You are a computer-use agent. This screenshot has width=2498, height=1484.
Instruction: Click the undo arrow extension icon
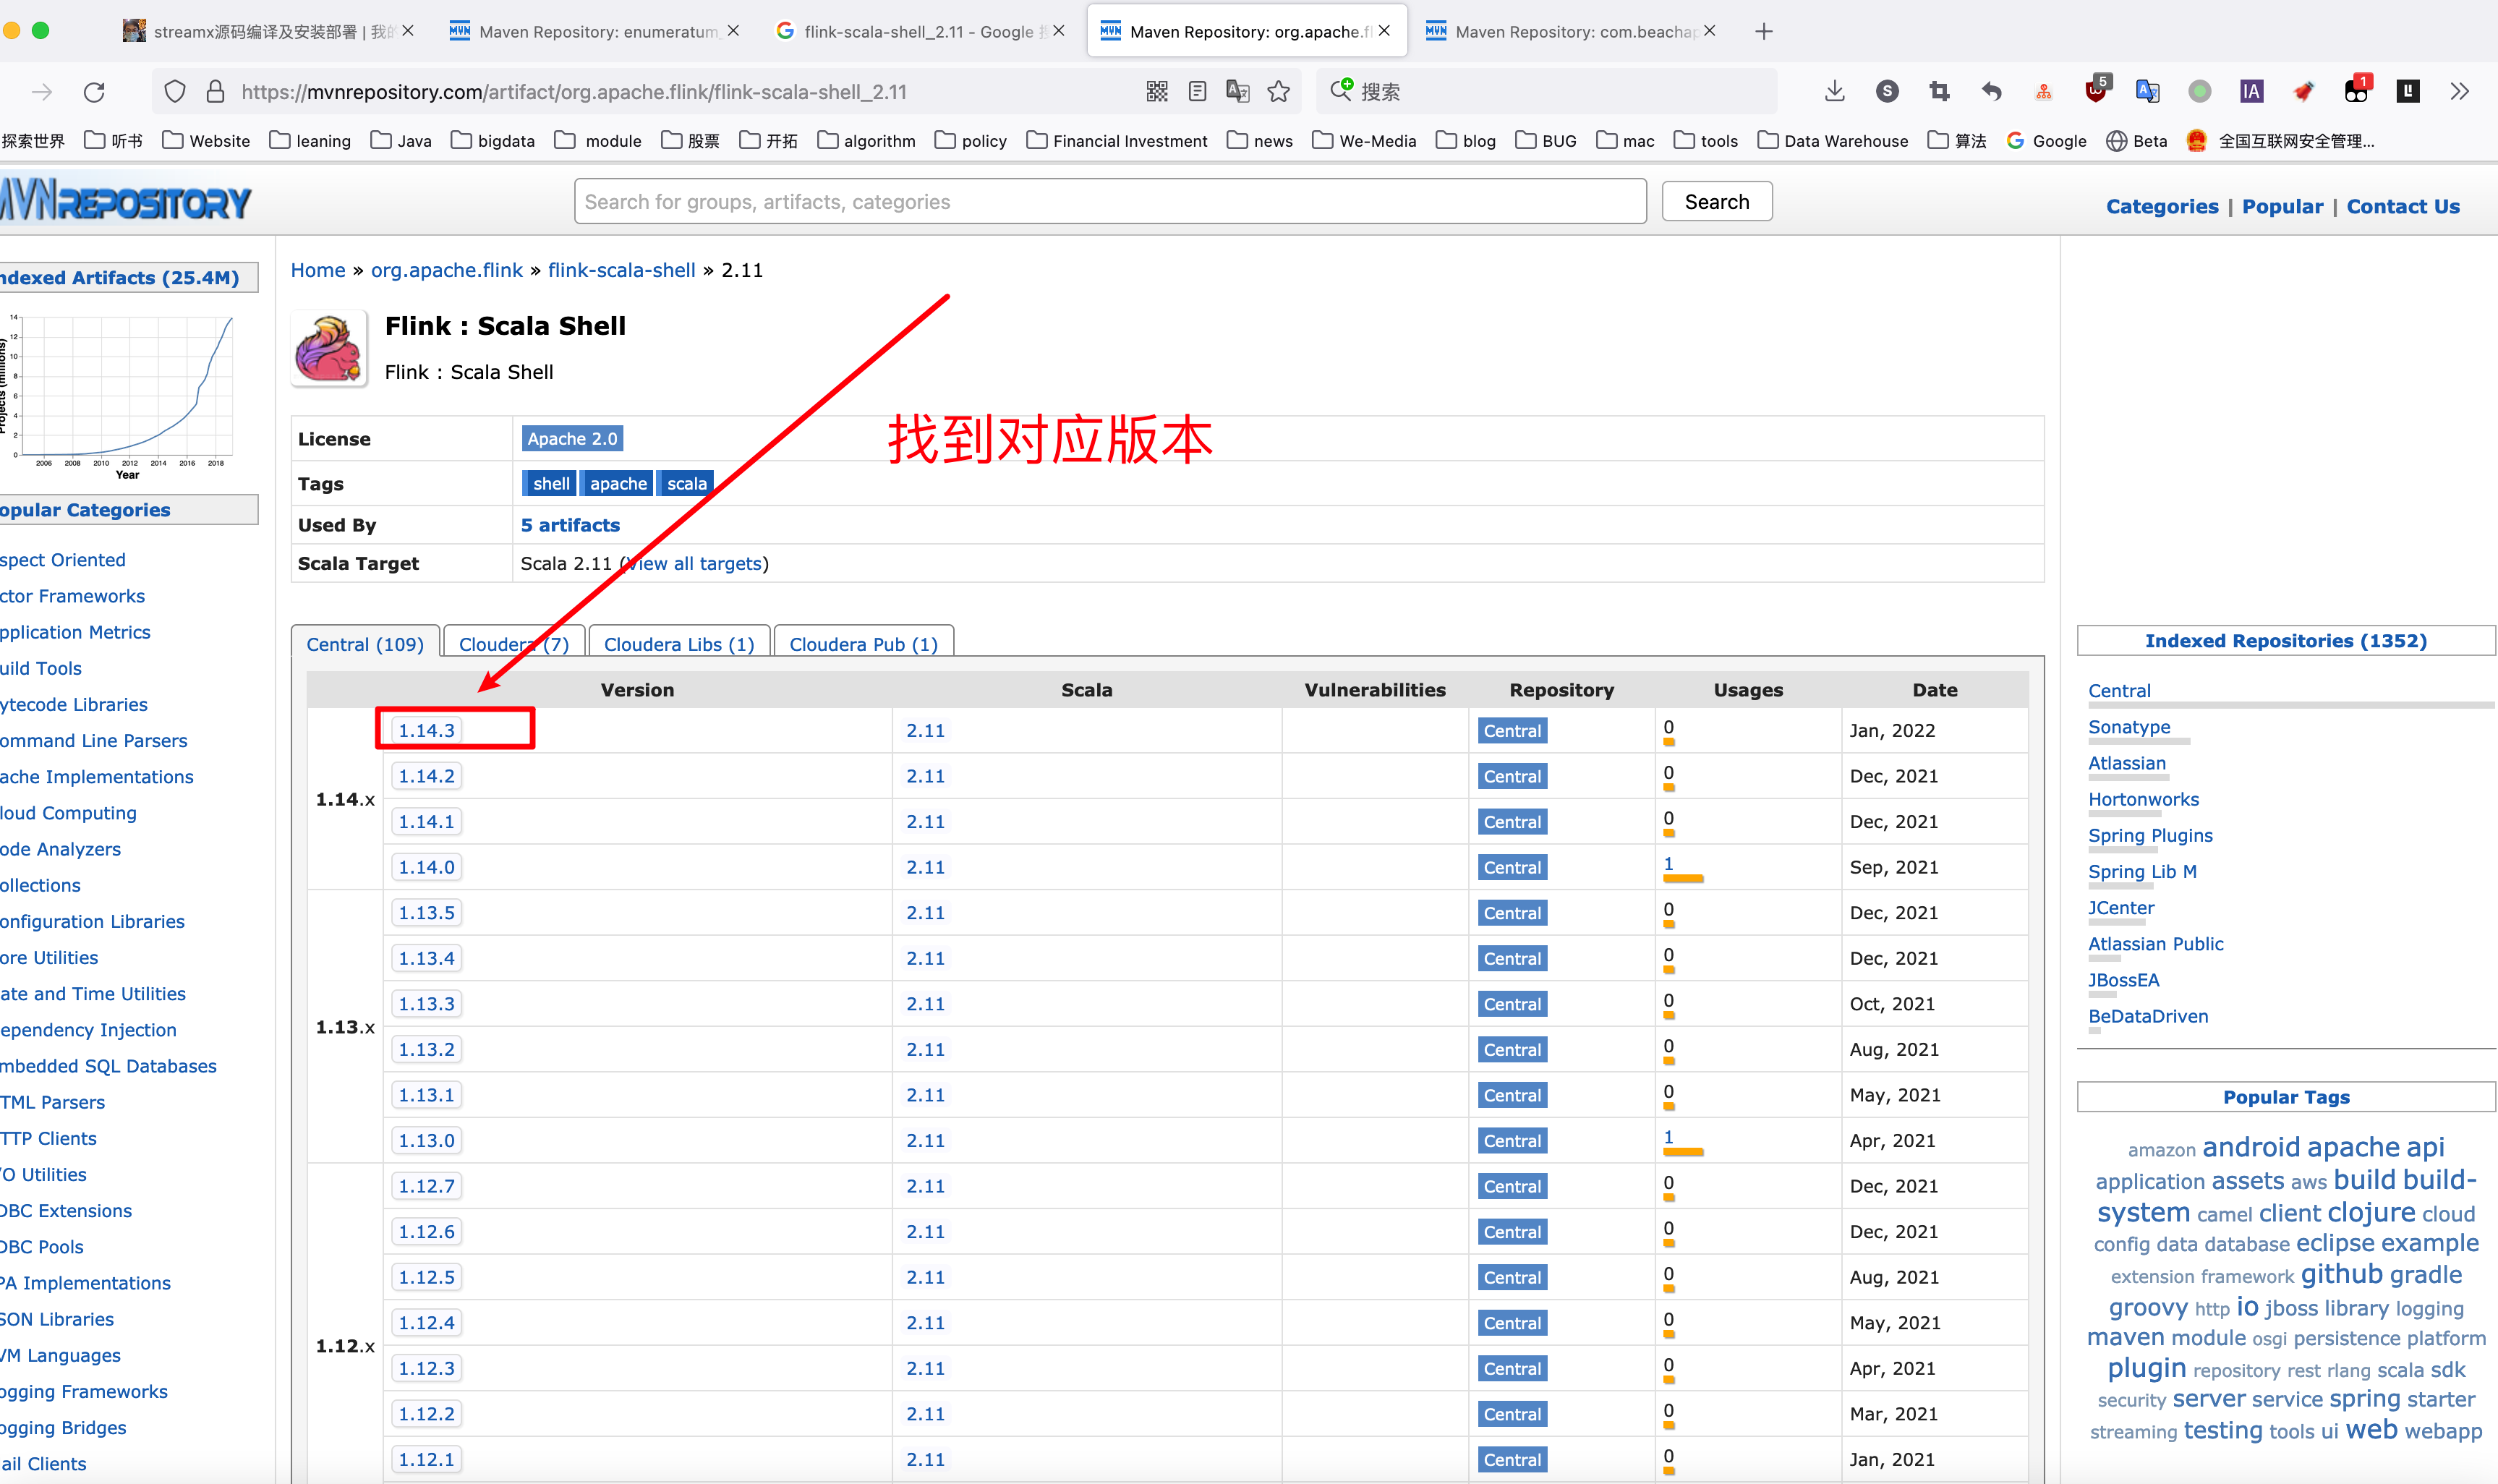tap(1992, 92)
